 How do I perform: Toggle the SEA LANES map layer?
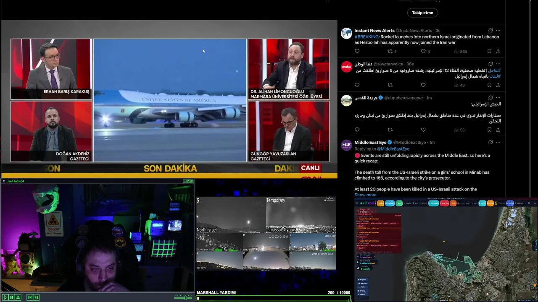pyautogui.click(x=433, y=203)
